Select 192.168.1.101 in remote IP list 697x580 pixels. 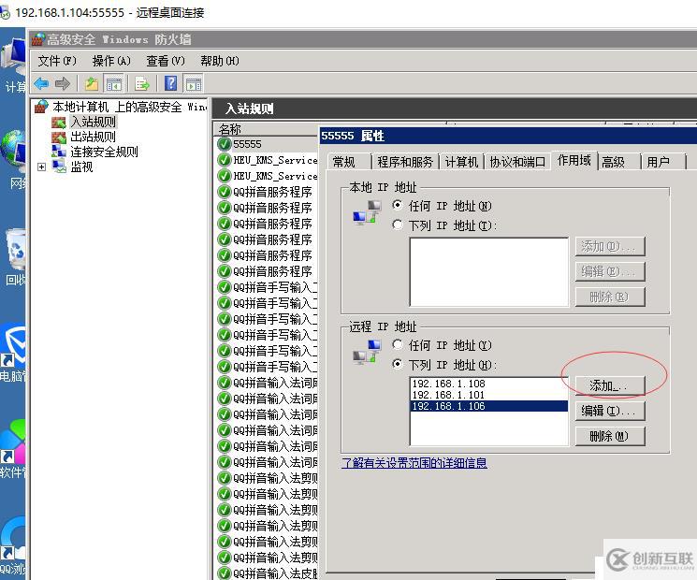pyautogui.click(x=488, y=395)
